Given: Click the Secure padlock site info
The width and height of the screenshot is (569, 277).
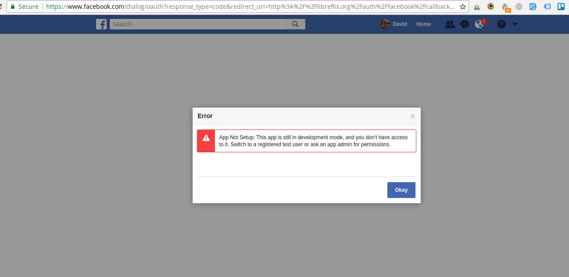Looking at the screenshot, I should [24, 7].
